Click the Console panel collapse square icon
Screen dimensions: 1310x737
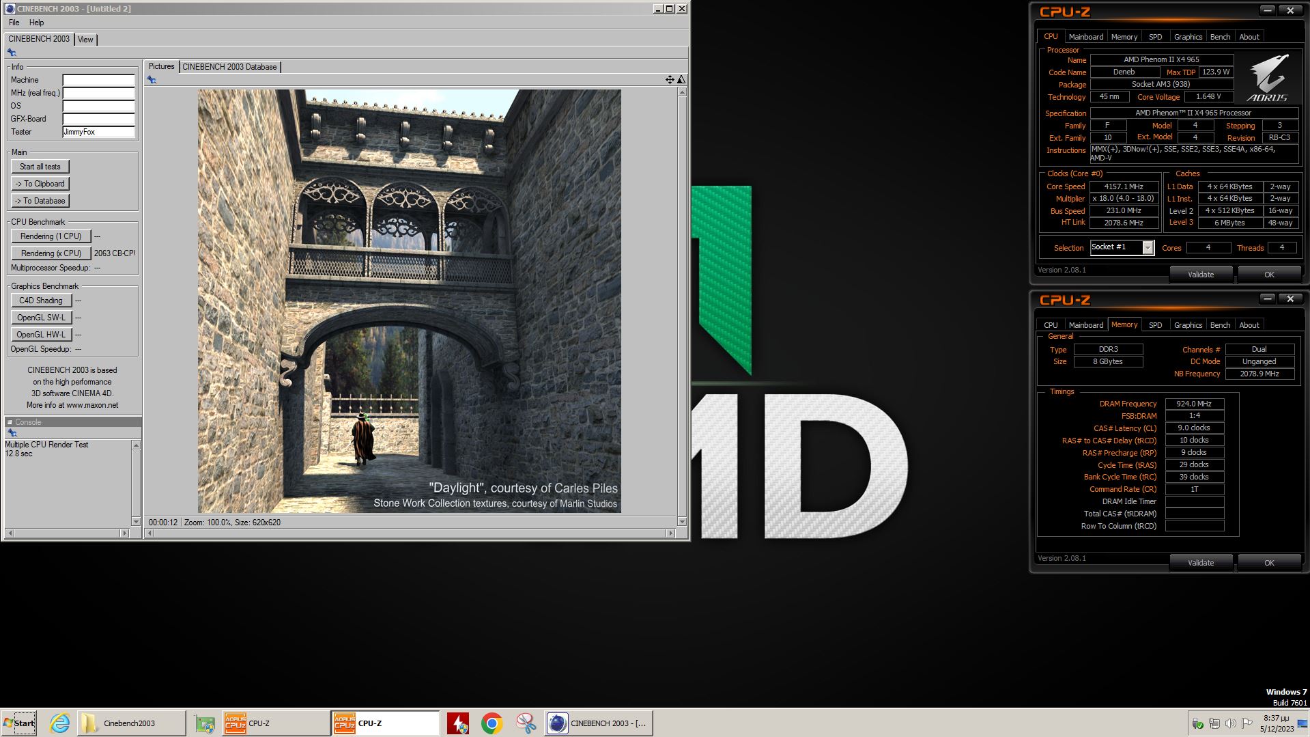pyautogui.click(x=10, y=422)
